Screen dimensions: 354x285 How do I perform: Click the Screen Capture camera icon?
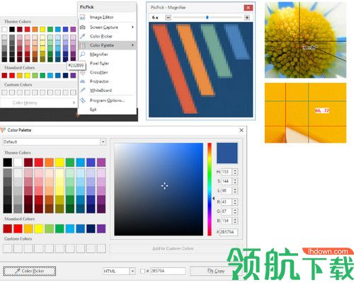click(x=82, y=27)
